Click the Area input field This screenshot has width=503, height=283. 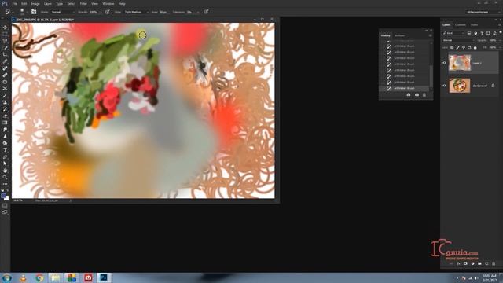[x=163, y=12]
